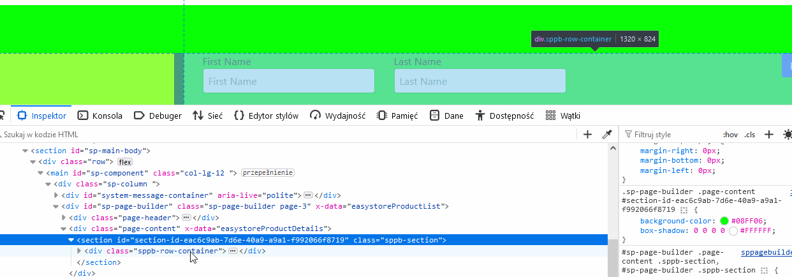
Task: Switch to the Konsola tab
Action: point(99,116)
